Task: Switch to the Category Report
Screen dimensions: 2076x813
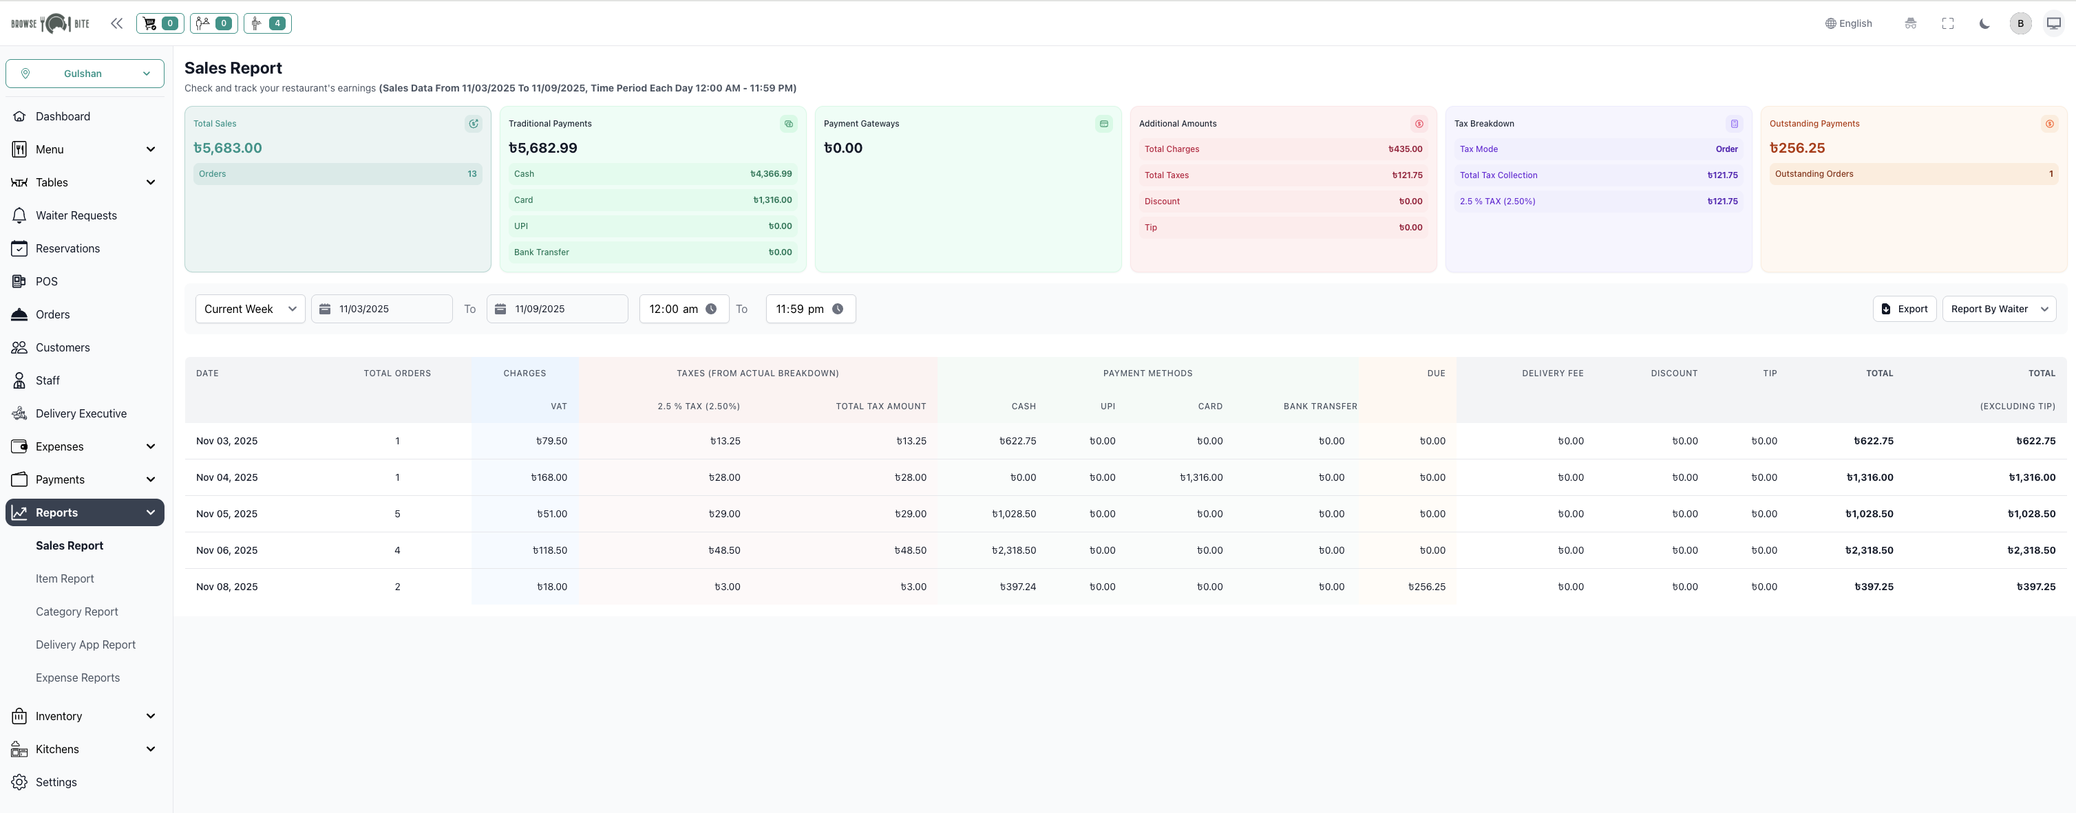Action: click(76, 611)
